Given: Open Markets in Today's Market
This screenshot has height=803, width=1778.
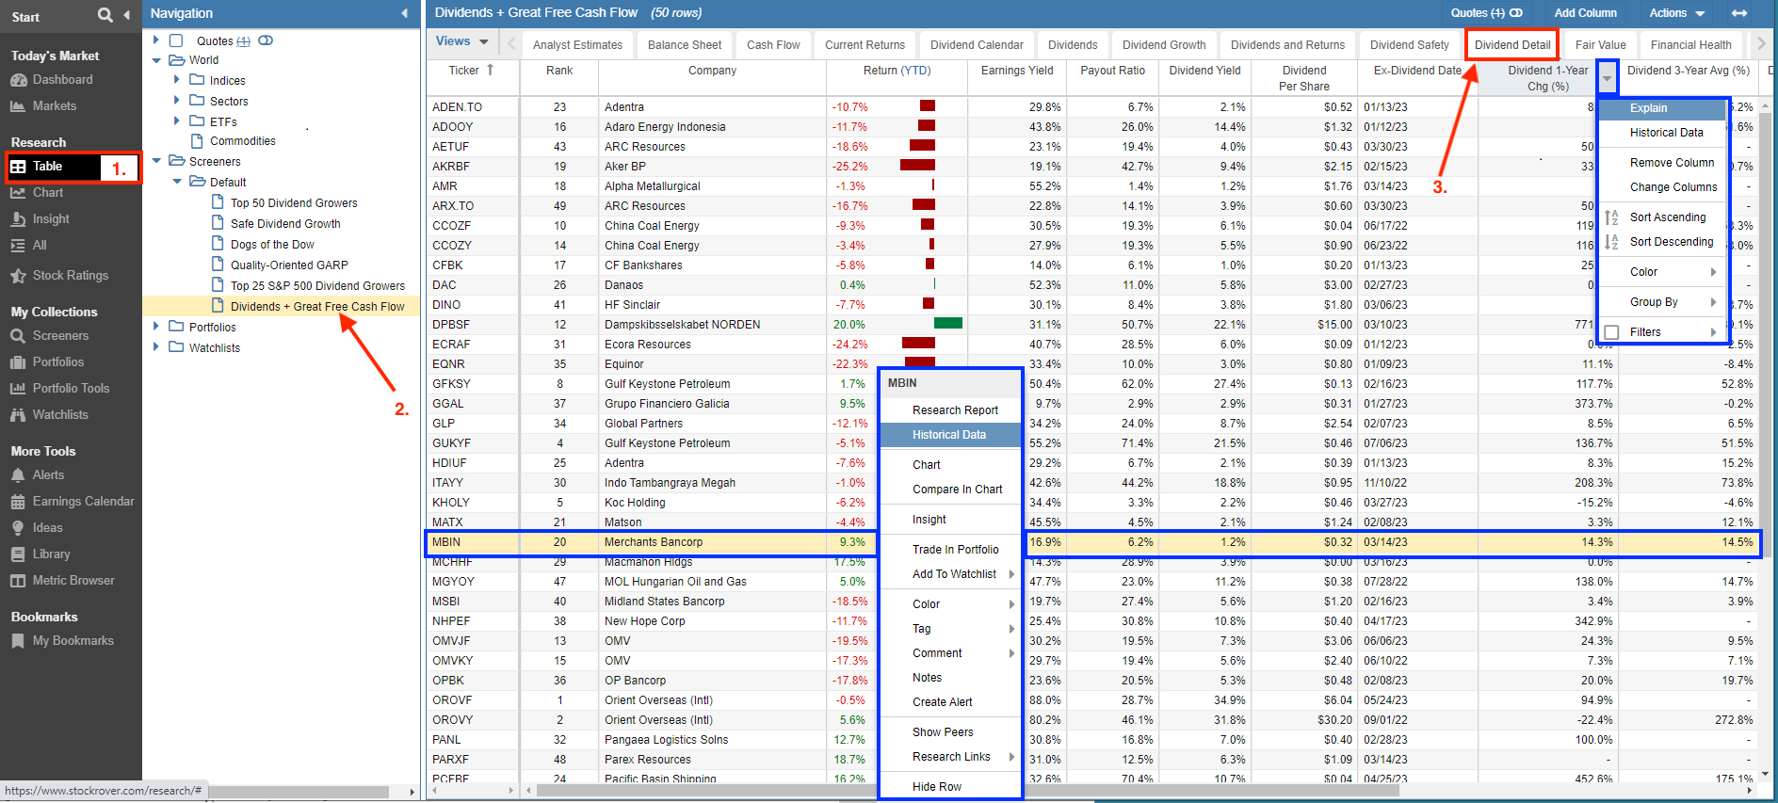Looking at the screenshot, I should [55, 106].
